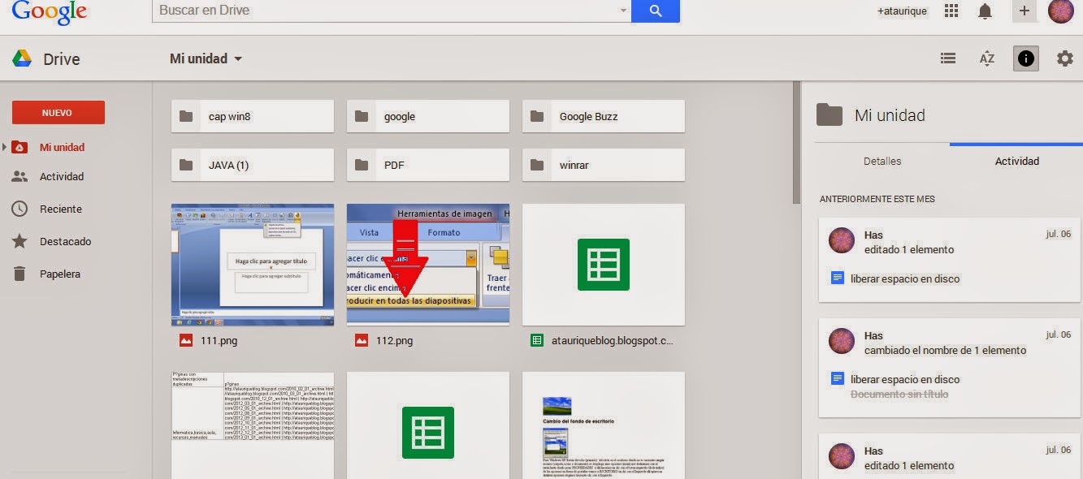
Task: Click the image icon beside 112.png
Action: pyautogui.click(x=362, y=341)
